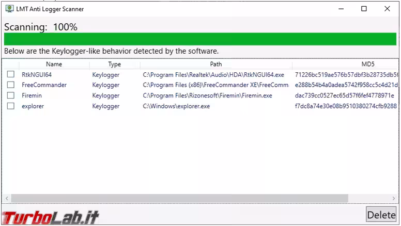Click the RtkNGUI64.exe Realtek path cell
This screenshot has width=401, height=226.
(213, 75)
